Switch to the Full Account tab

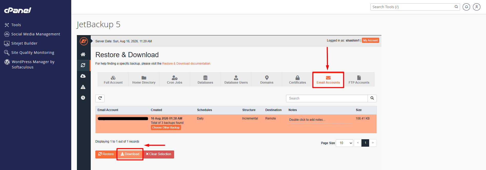pyautogui.click(x=113, y=79)
